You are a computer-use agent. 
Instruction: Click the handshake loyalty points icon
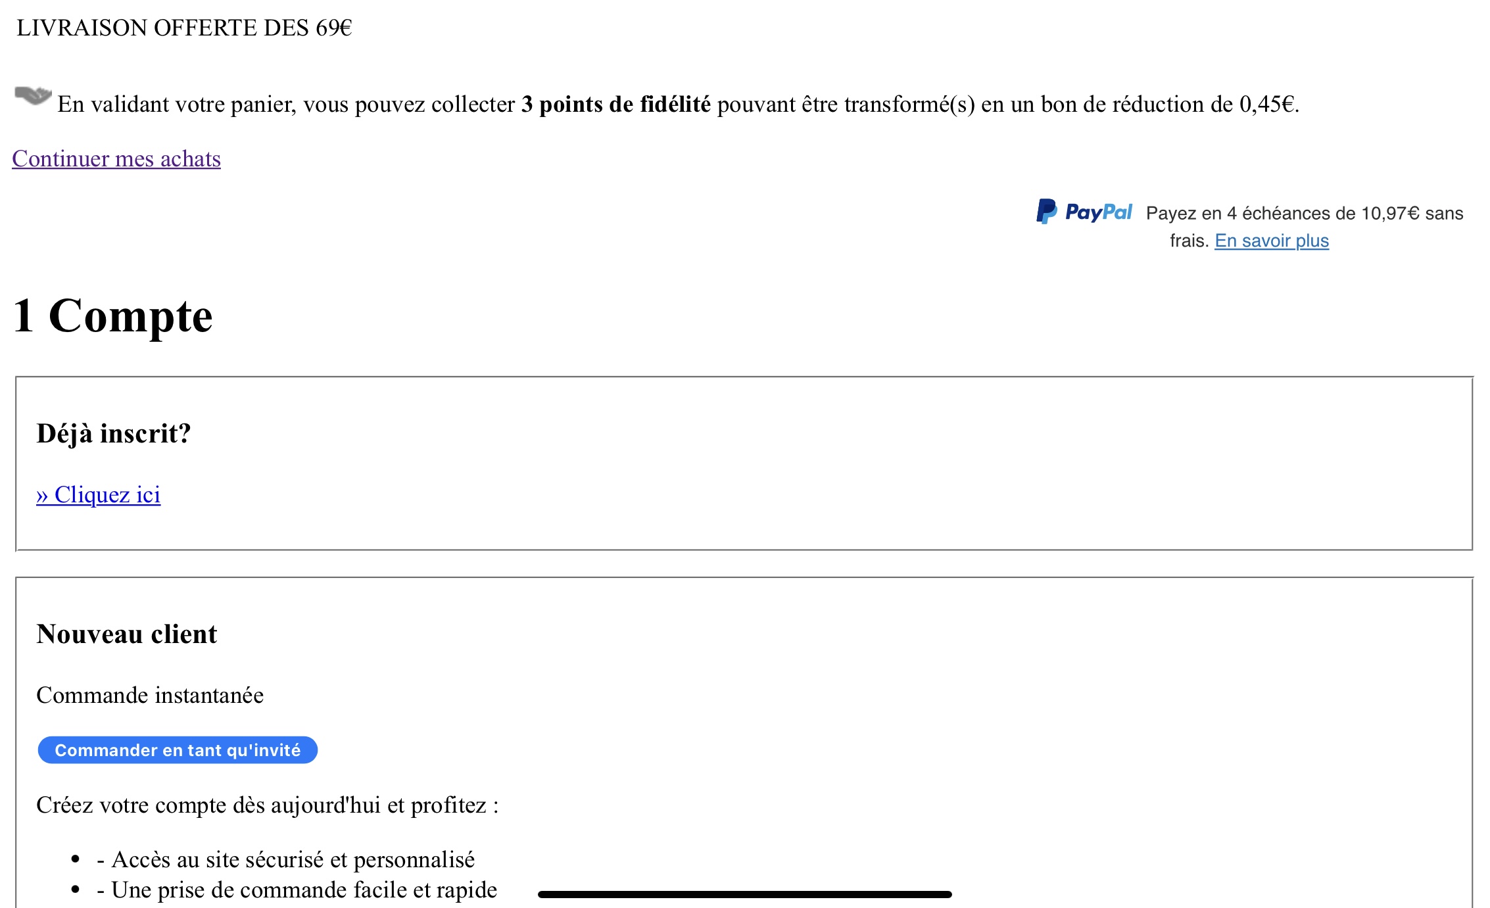click(33, 96)
